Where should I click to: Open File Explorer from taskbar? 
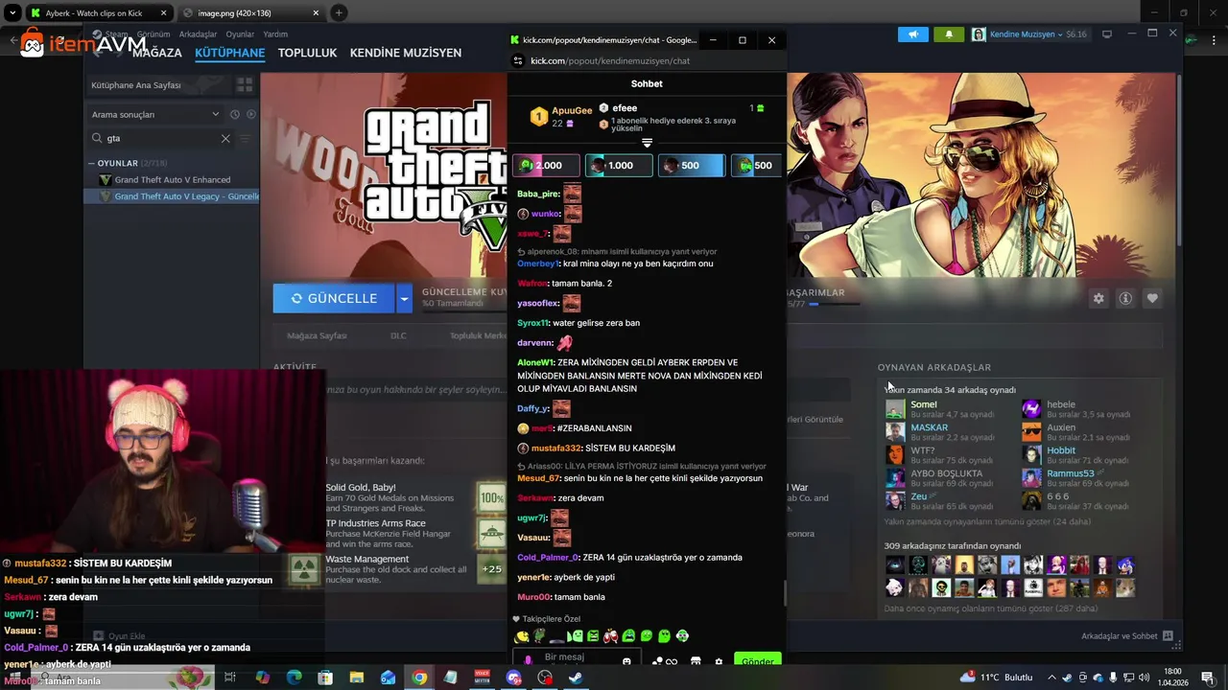tap(357, 678)
